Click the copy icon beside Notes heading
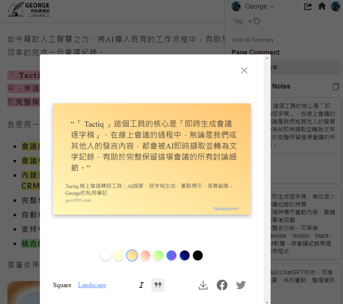Screen dimensions: 343x304 (x=336, y=87)
